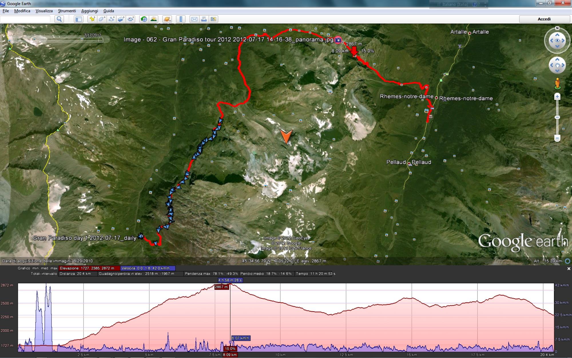572x358 pixels.
Task: Click the 8.09 km marker on profile axis
Action: click(230, 355)
